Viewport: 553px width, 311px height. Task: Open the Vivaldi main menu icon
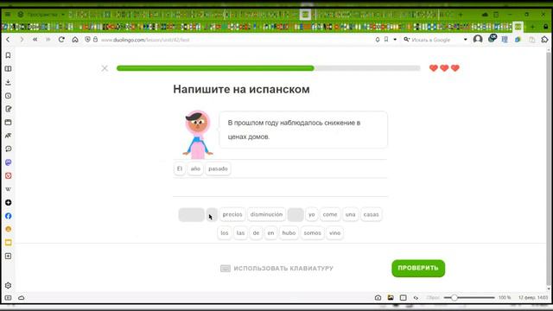coord(8,15)
